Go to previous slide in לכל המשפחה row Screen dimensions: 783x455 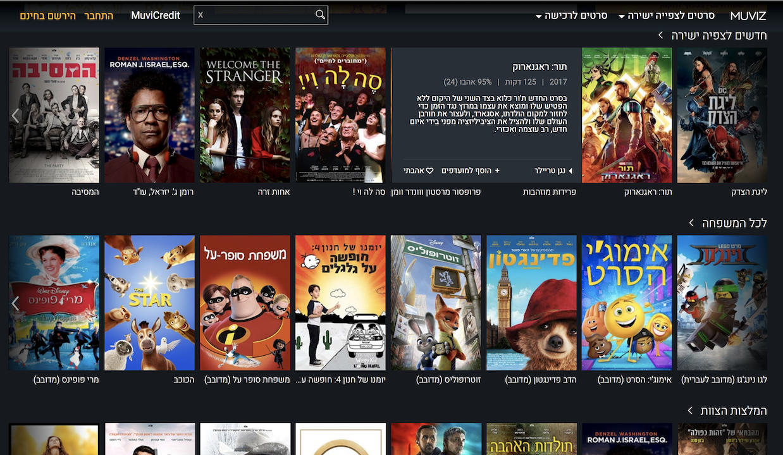pos(16,303)
